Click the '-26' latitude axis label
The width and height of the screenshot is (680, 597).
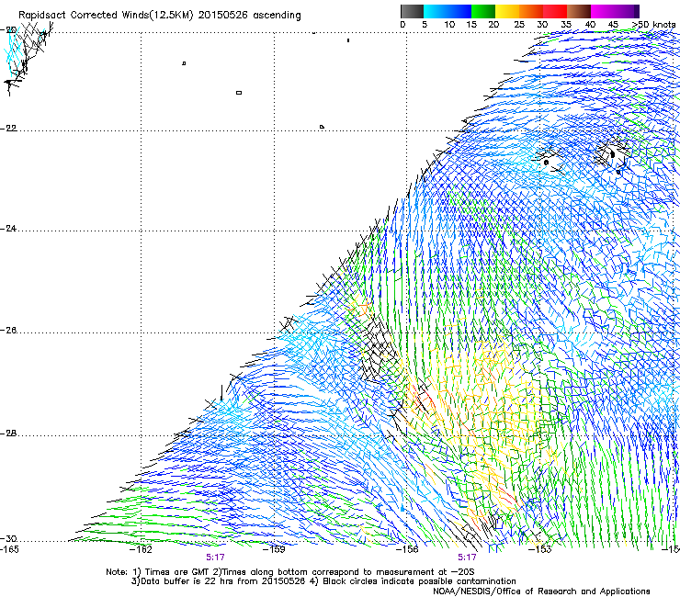coord(8,331)
